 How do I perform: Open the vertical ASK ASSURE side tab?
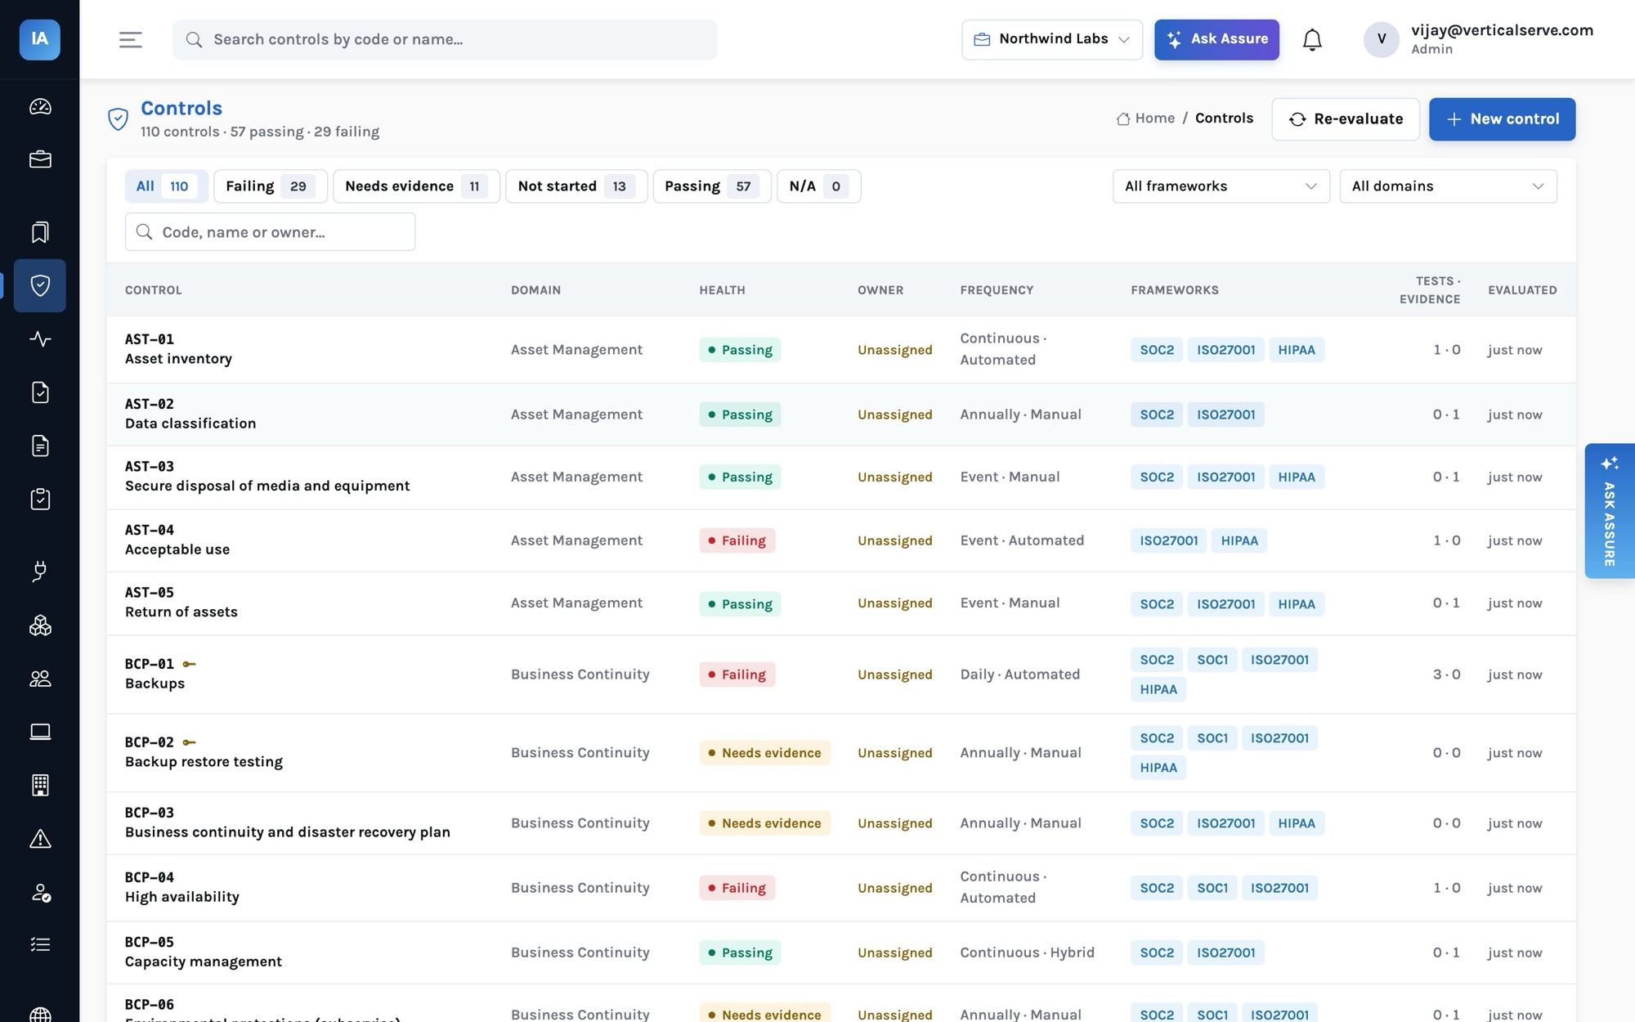point(1609,511)
